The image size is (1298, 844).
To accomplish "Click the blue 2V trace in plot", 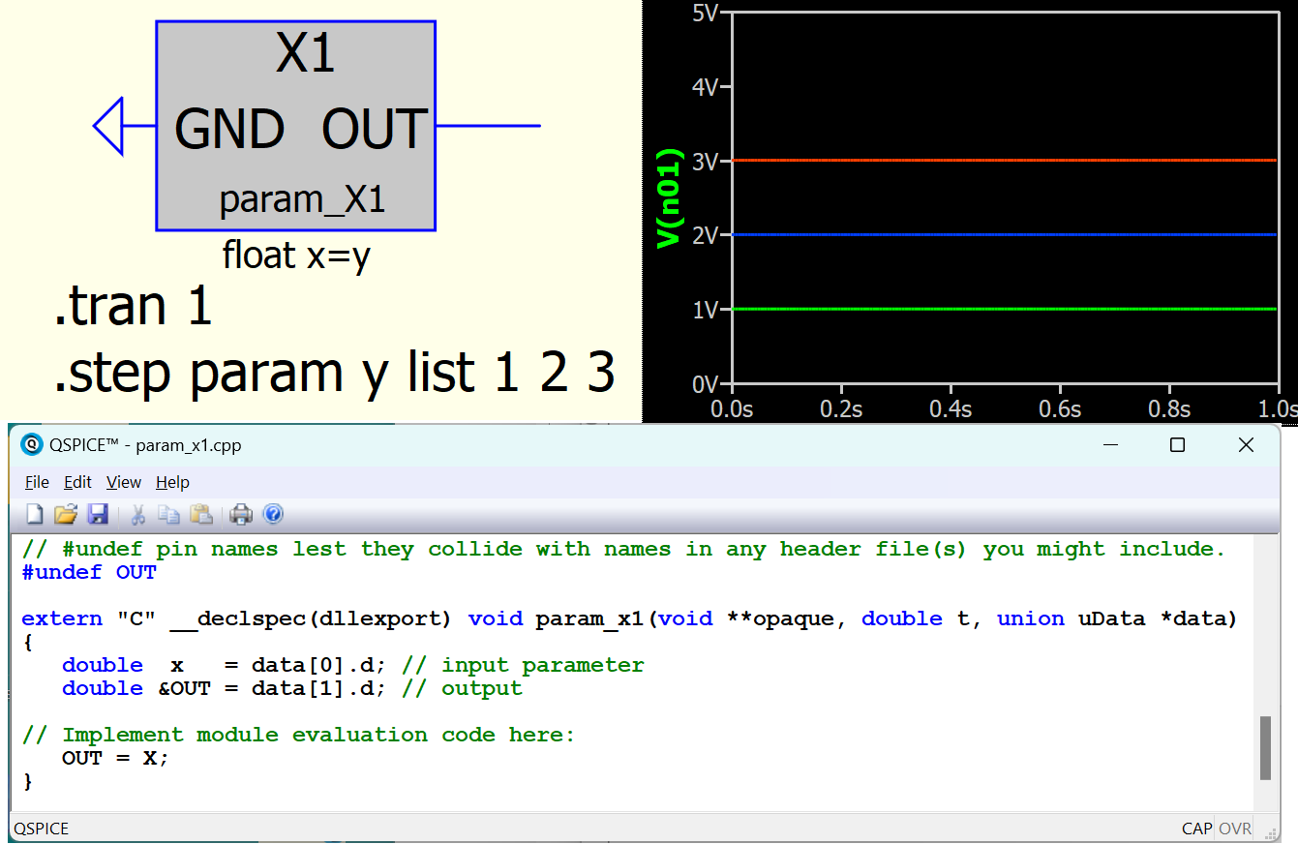I will 1004,234.
